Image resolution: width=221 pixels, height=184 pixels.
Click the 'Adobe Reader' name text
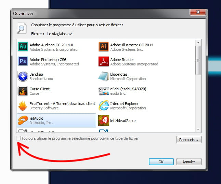122,60
